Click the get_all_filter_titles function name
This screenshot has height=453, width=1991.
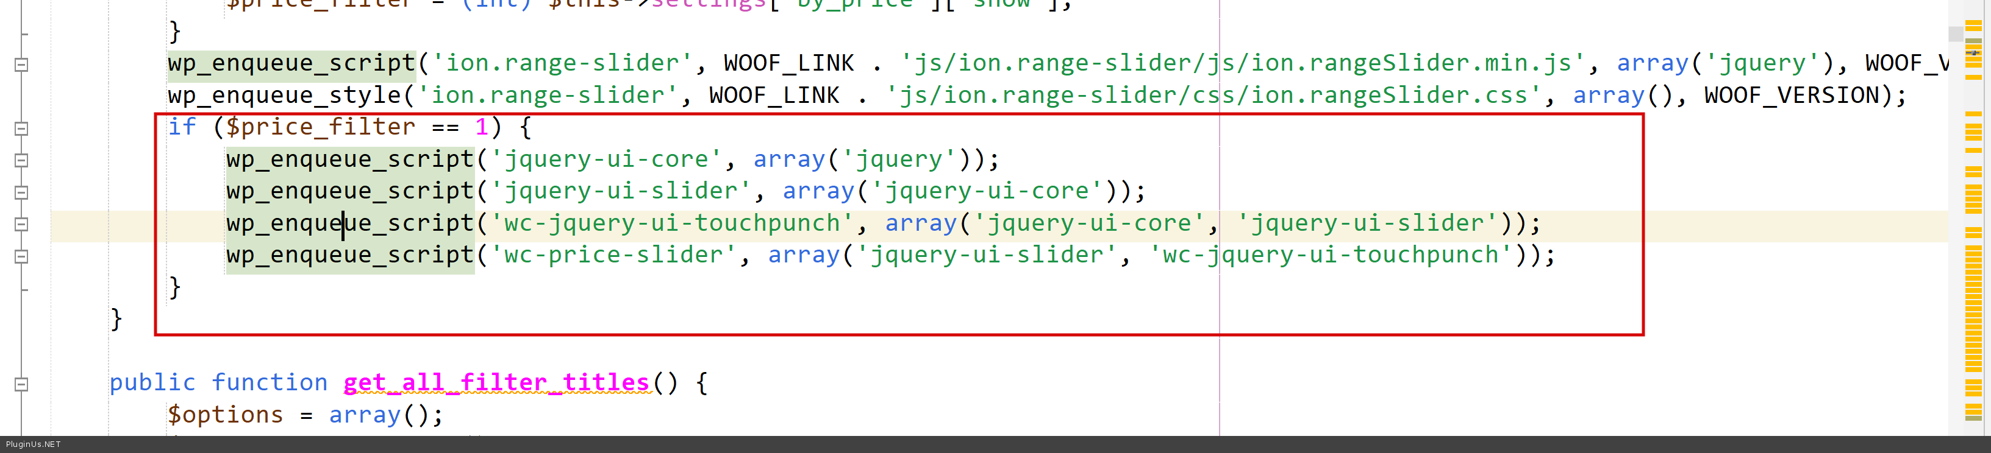[496, 383]
